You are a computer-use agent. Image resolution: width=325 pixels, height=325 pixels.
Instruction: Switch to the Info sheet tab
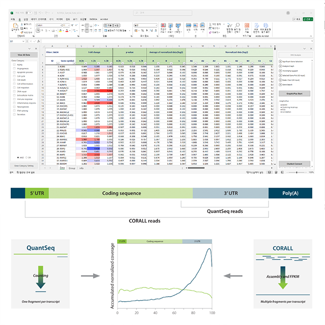(81, 168)
